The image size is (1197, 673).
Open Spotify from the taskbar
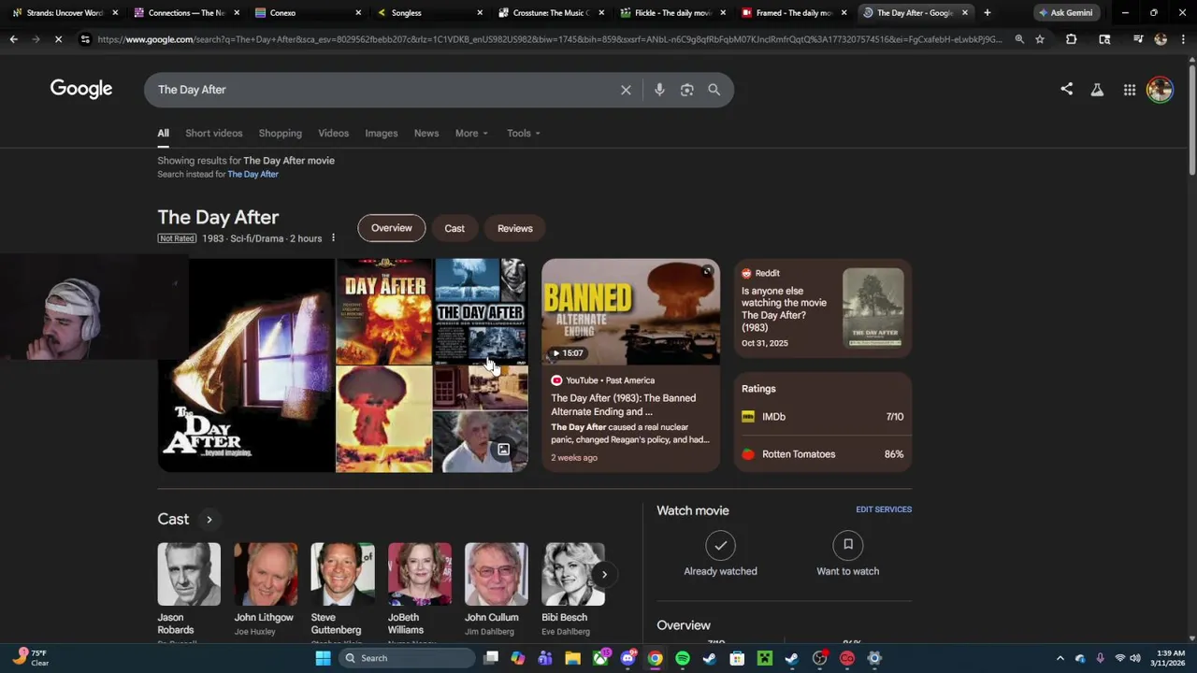click(683, 658)
